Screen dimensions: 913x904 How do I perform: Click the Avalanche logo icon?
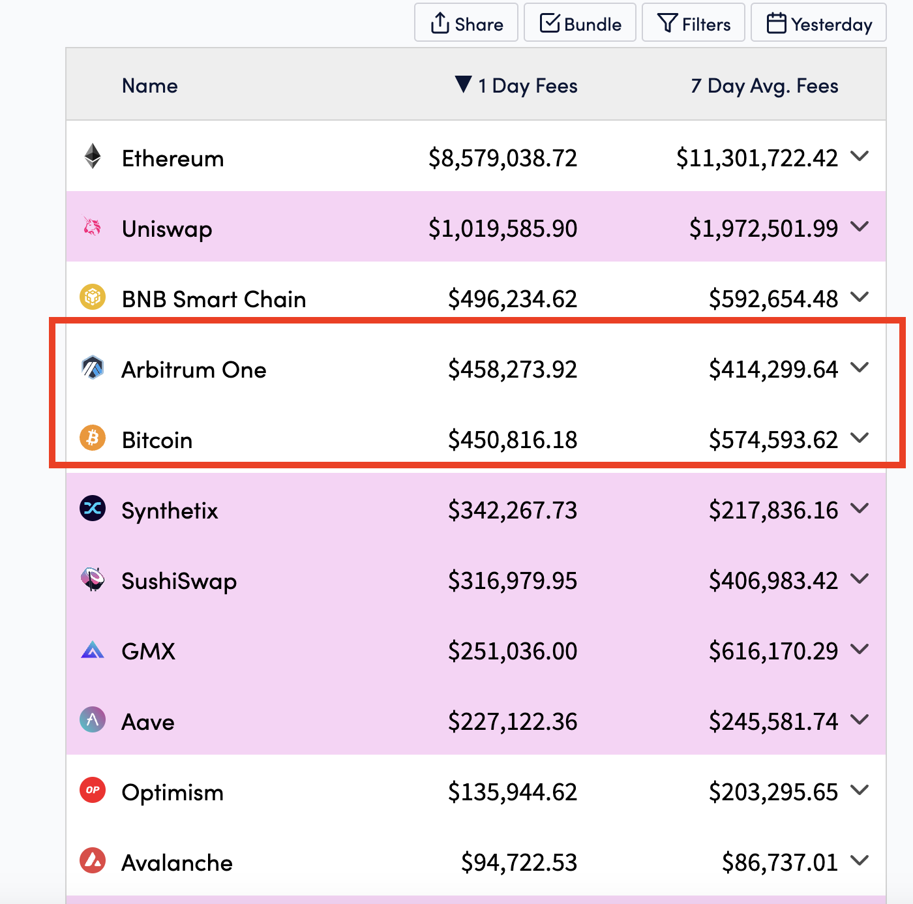pos(93,860)
